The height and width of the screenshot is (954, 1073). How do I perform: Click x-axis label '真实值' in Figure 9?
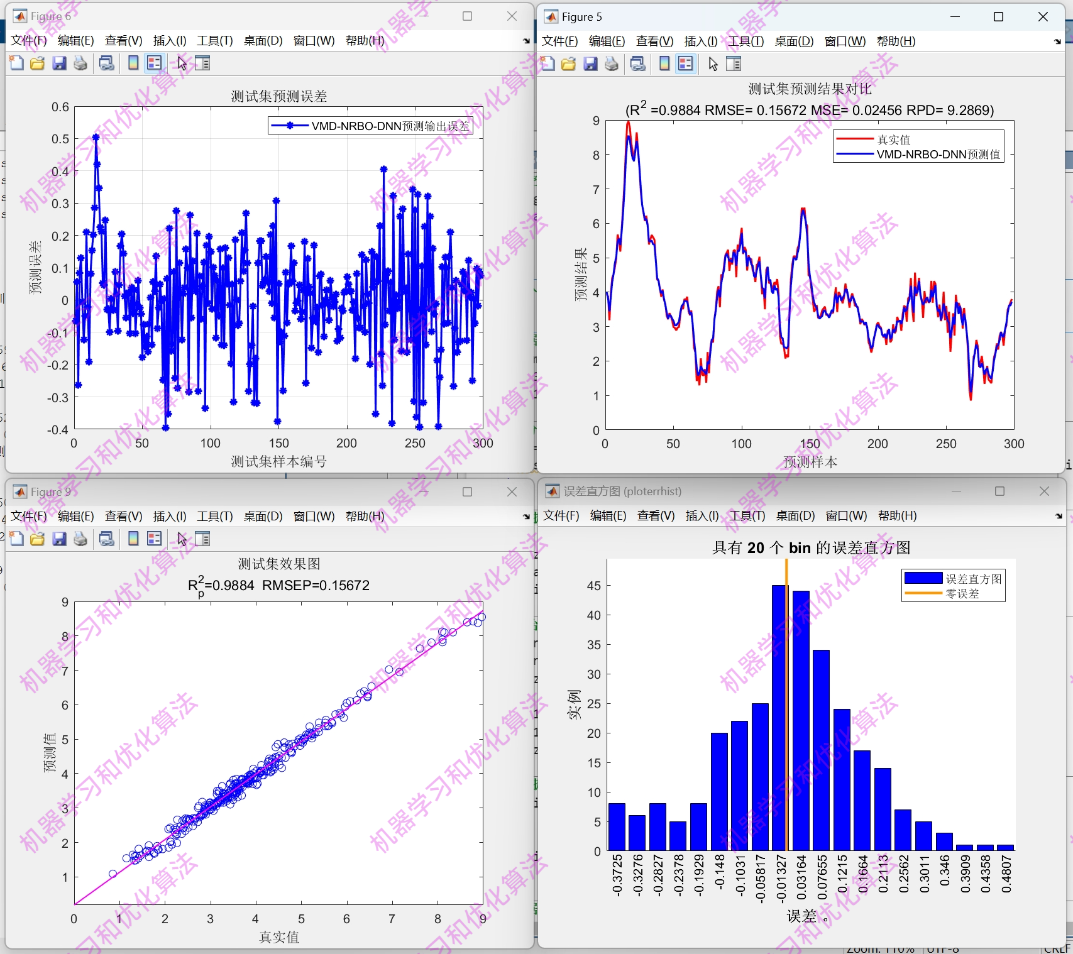[279, 938]
